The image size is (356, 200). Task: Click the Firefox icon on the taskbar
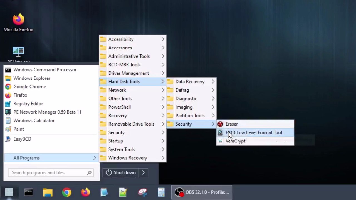coord(85,192)
